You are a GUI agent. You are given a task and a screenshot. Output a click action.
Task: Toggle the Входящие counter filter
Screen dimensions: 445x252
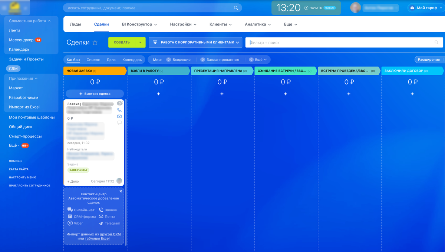click(178, 60)
